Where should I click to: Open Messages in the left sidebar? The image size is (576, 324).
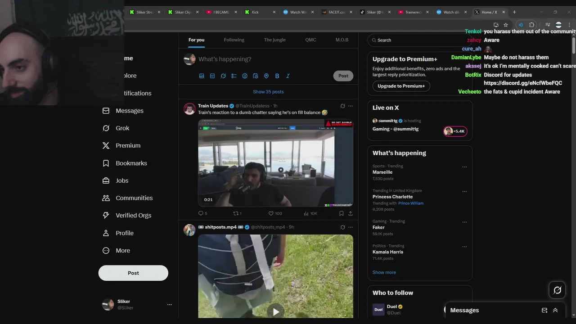123,111
